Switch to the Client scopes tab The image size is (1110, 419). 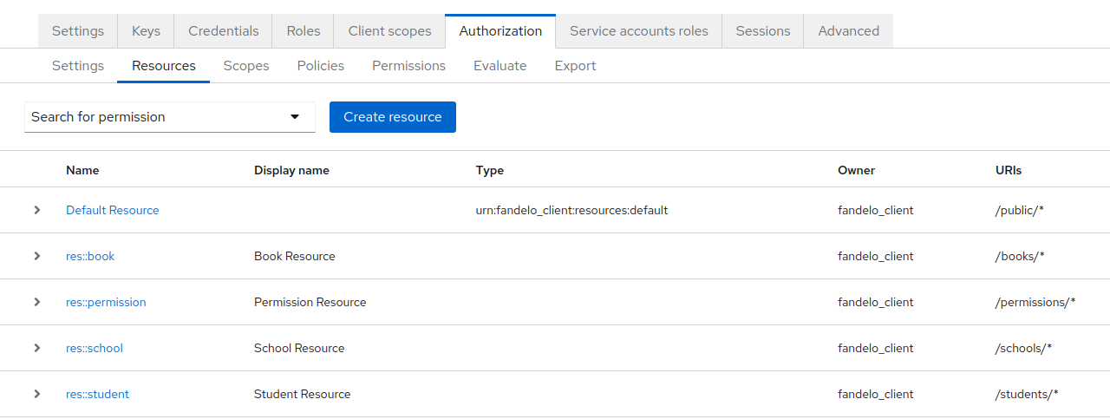coord(389,31)
